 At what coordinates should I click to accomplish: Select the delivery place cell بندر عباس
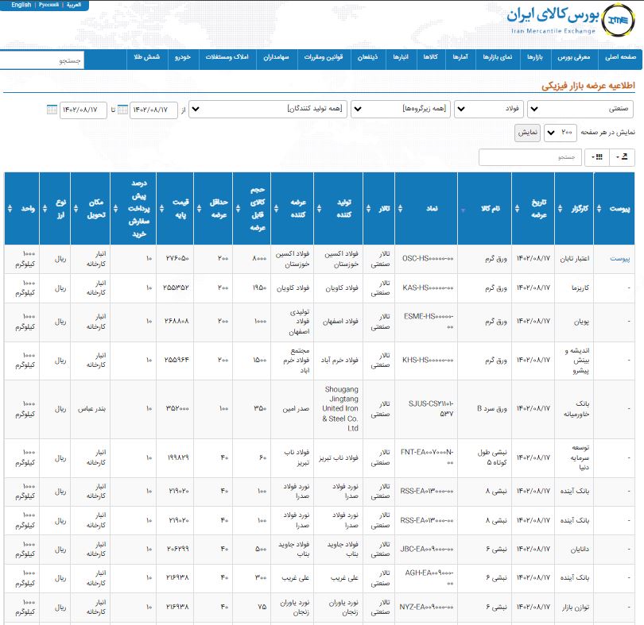[91, 409]
